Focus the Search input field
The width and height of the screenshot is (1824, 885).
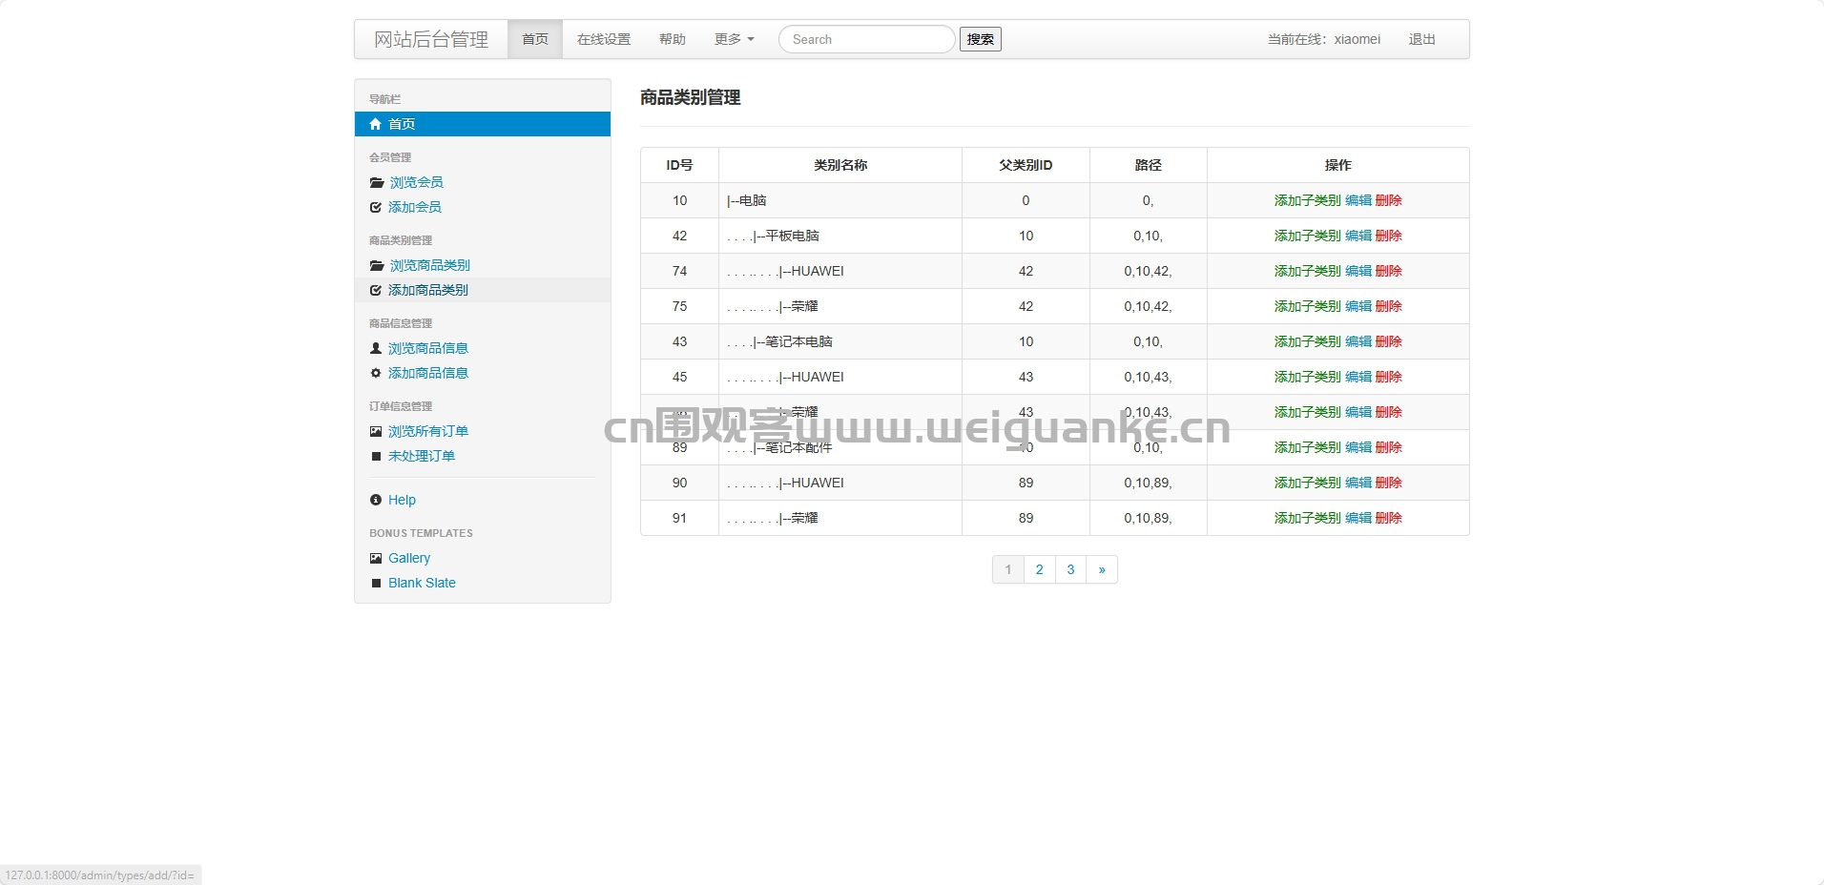tap(867, 39)
